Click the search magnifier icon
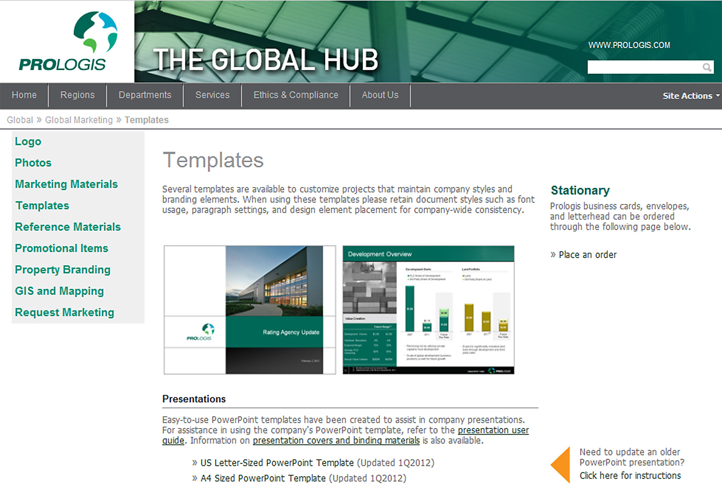 pyautogui.click(x=706, y=67)
